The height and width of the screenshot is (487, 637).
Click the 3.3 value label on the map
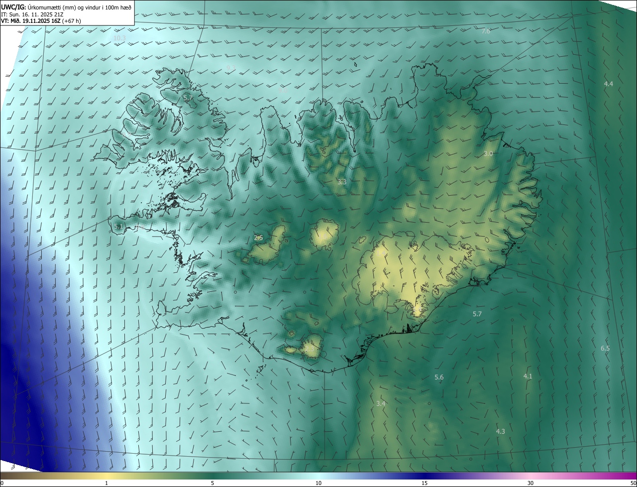(341, 182)
